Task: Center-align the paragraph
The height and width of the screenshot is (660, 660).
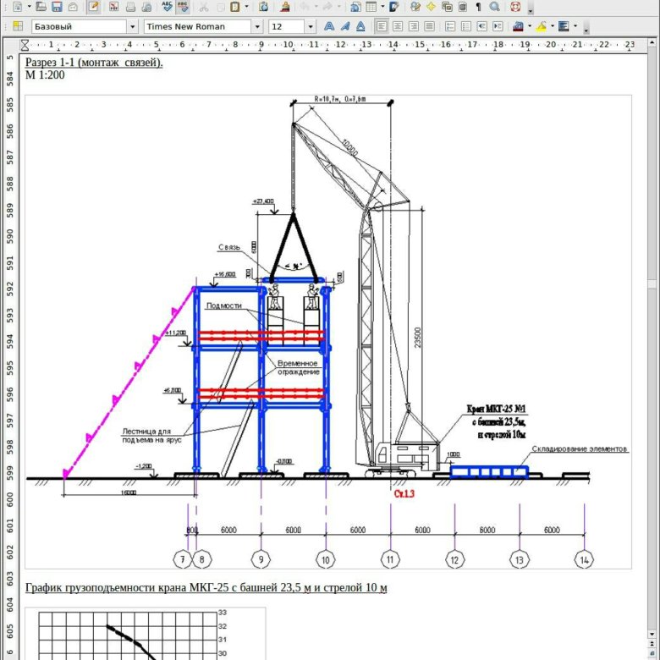Action: (399, 26)
